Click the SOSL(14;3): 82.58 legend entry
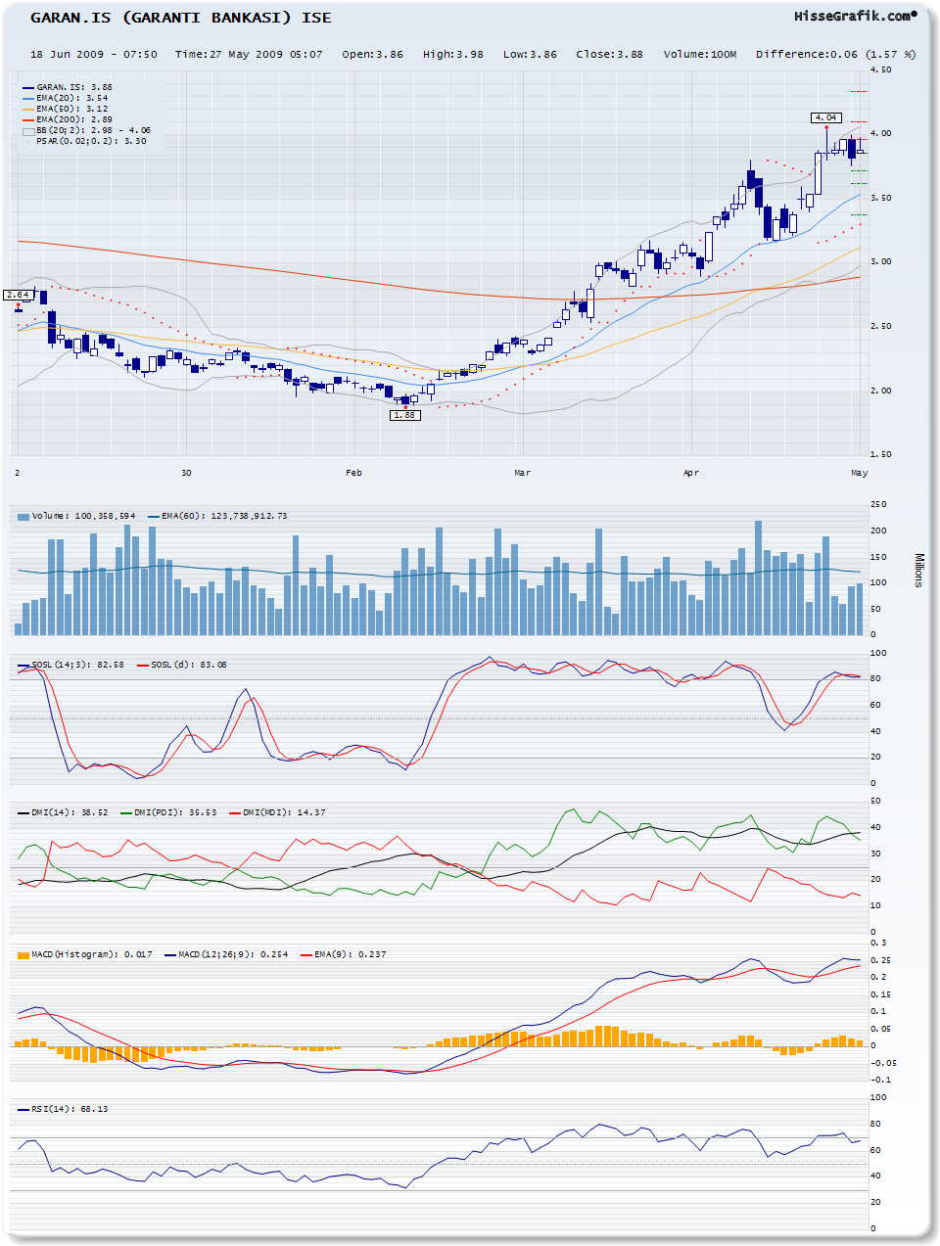The image size is (940, 1246). tap(70, 665)
